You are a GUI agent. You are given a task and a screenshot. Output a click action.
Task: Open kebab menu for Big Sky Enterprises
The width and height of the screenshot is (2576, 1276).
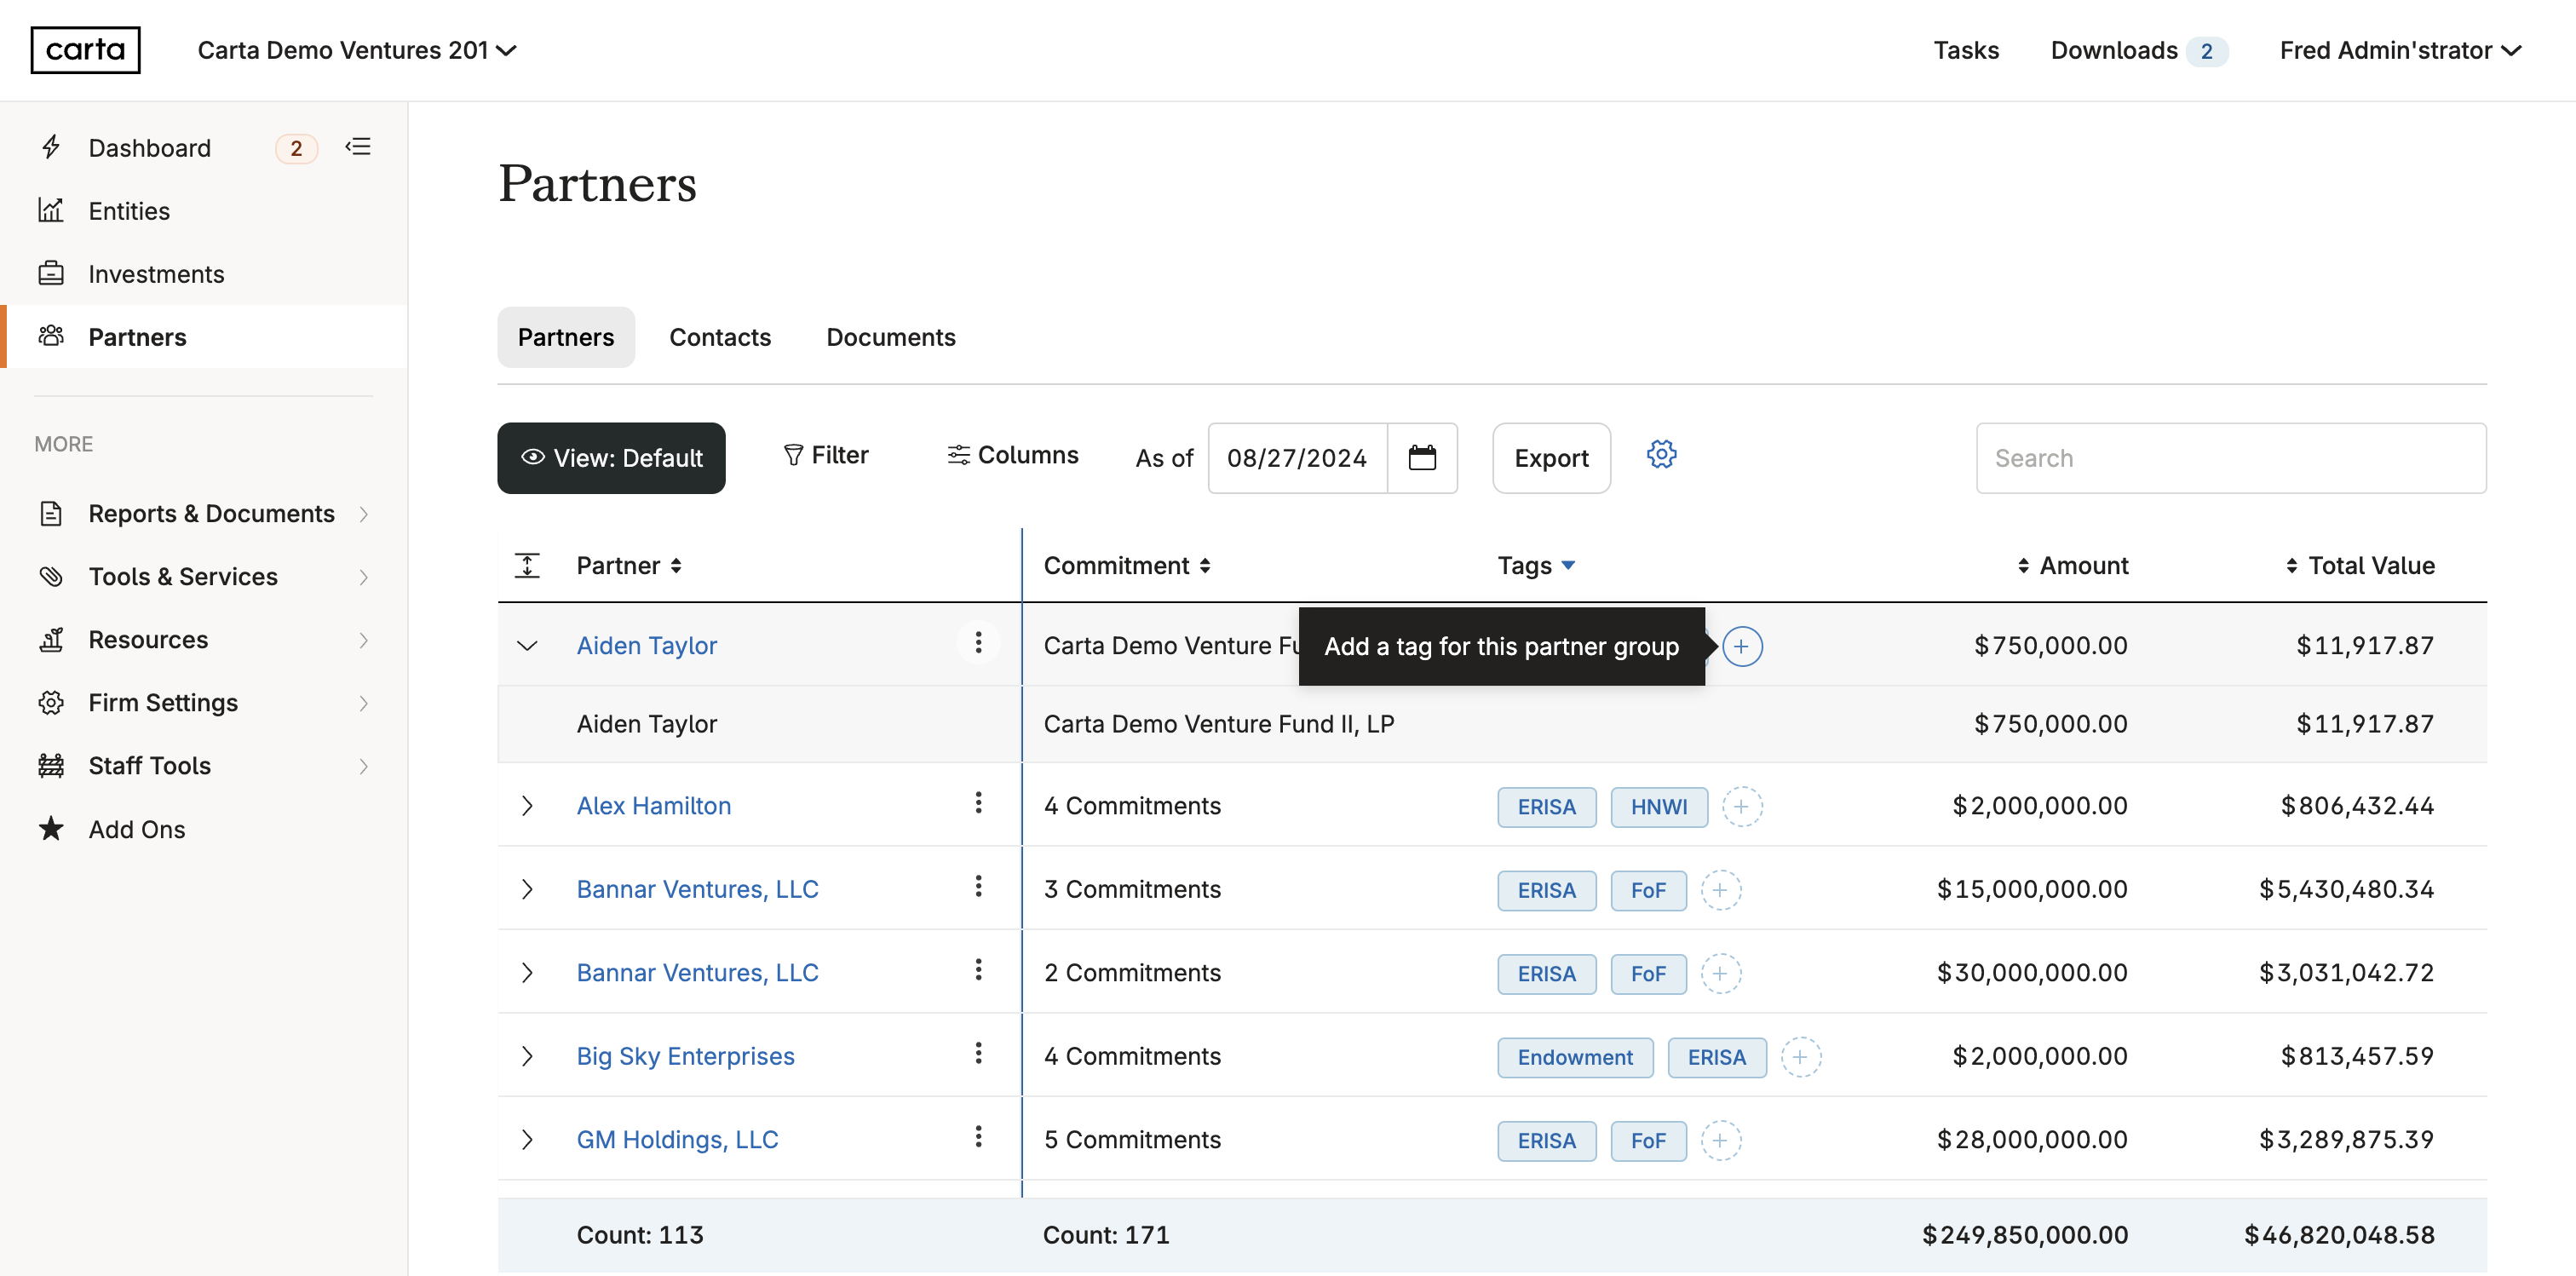pos(978,1053)
